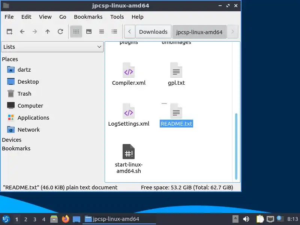
Task: Click the show desktop taskbar icon
Action: tap(76, 219)
